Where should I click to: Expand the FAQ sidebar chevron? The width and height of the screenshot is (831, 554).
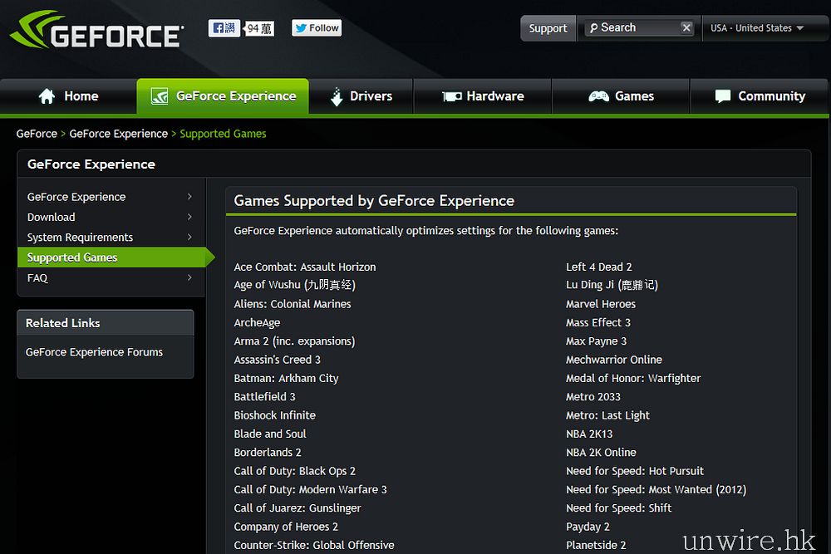pyautogui.click(x=189, y=277)
